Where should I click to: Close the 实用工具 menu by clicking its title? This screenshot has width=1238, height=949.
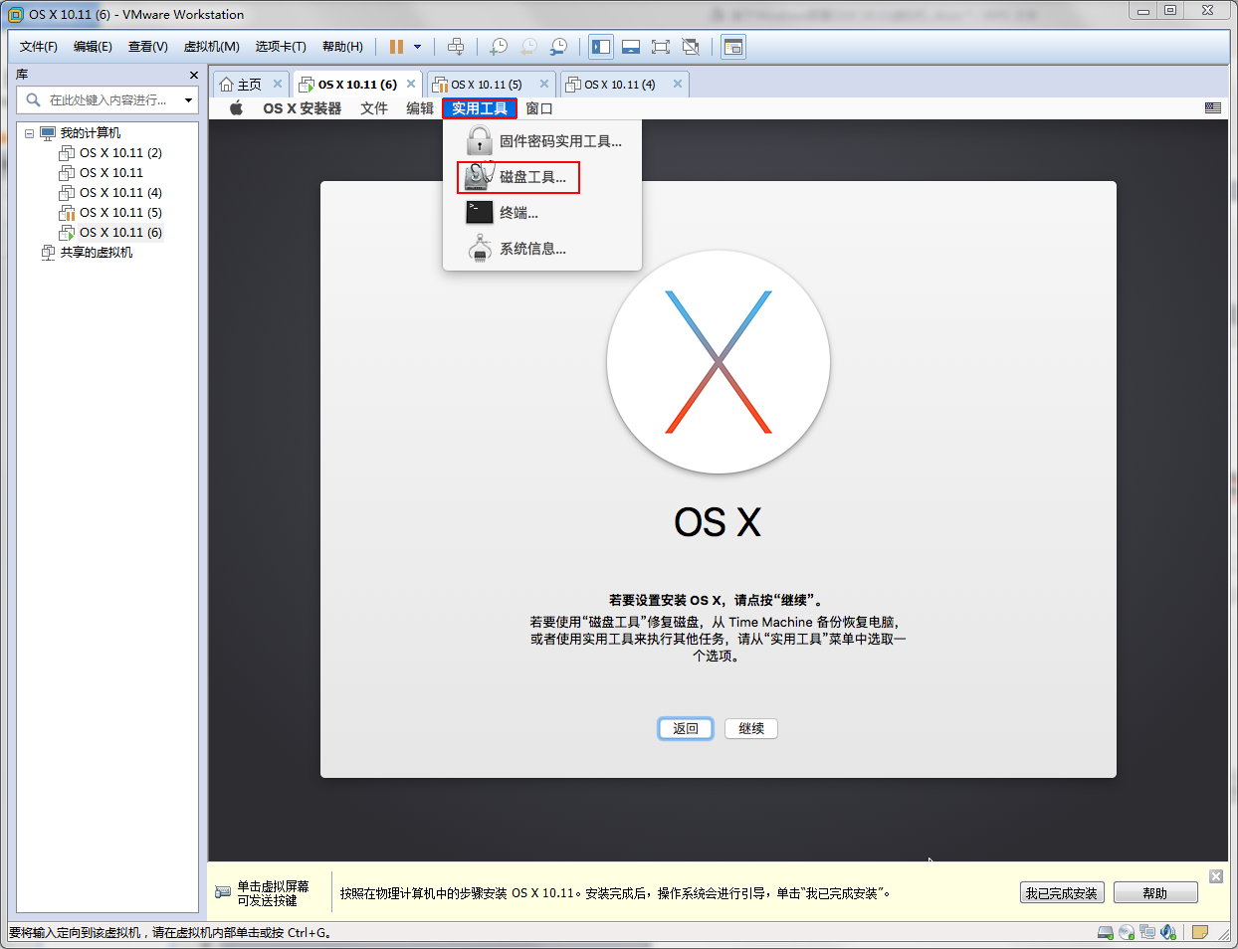click(x=480, y=108)
